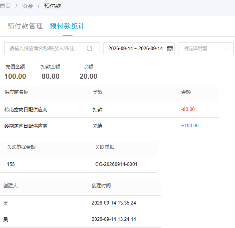Viewport: 235px width, 228px height.
Task: Click related amount 155
Action: (11, 164)
